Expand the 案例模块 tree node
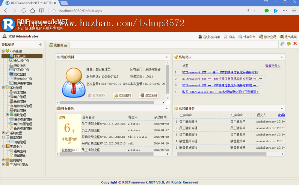Image resolution: width=299 pixels, height=185 pixels. (x=3, y=160)
